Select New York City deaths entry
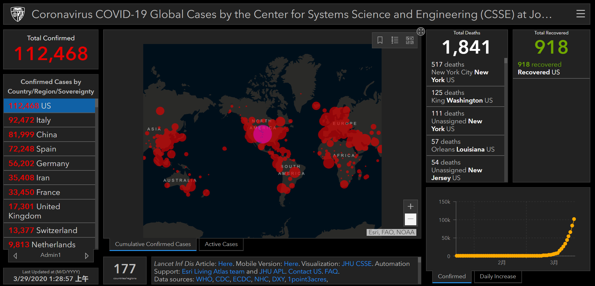The width and height of the screenshot is (595, 286). pos(465,72)
